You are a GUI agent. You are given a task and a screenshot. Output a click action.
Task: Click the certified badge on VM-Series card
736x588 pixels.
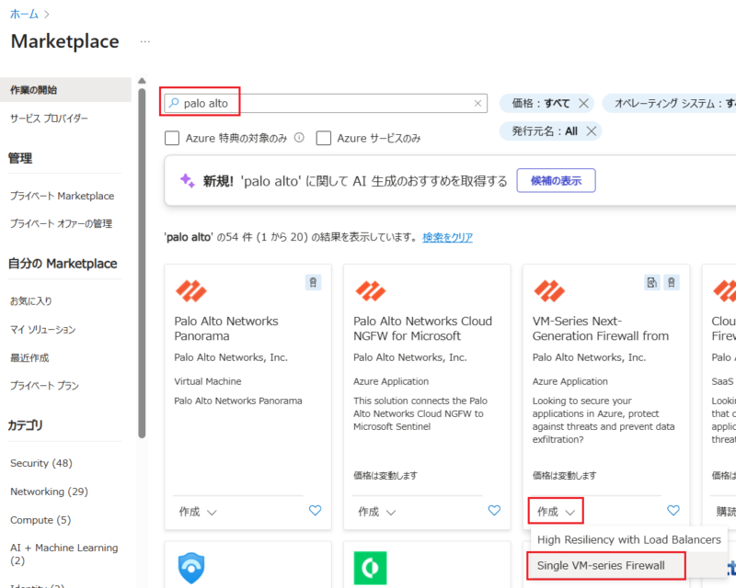[672, 282]
